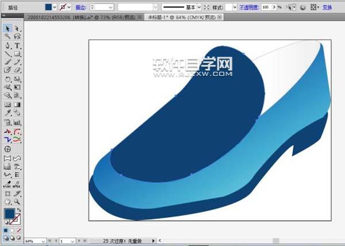Select the Hand tool
345x246 pixels.
coord(7,202)
